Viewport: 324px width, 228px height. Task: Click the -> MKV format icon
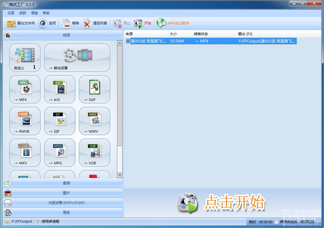[x=25, y=153]
